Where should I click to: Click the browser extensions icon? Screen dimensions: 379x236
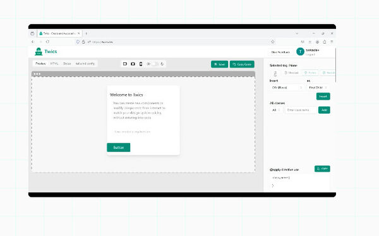(325, 42)
